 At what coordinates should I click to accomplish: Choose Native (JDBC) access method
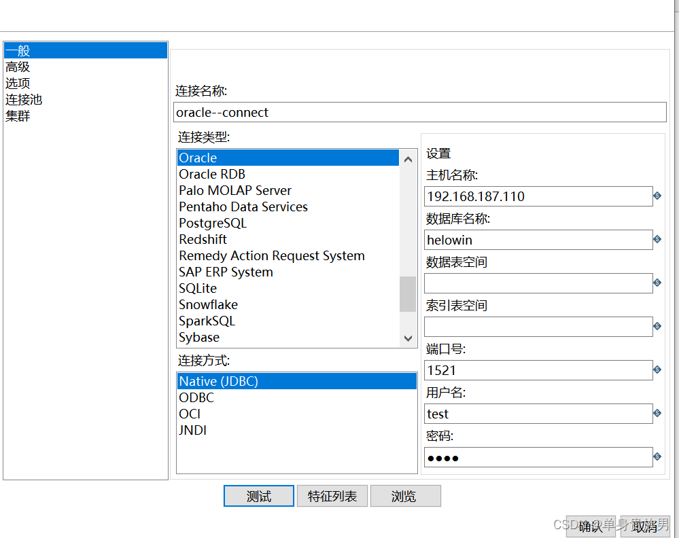[x=297, y=381]
